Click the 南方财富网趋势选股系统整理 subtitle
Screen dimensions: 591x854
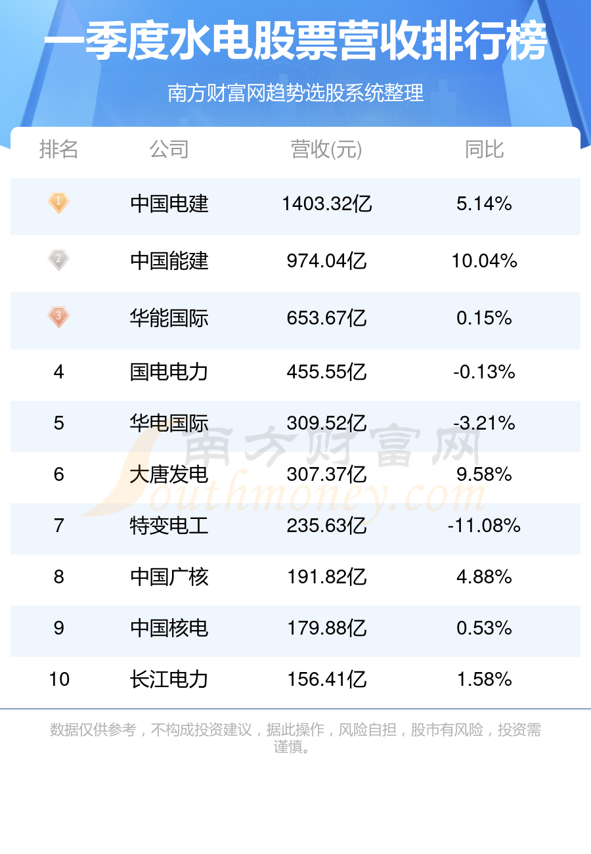(295, 93)
